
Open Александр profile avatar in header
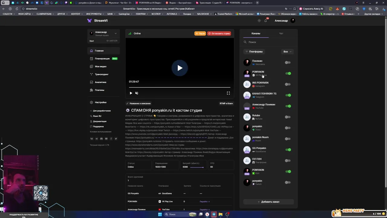293,21
